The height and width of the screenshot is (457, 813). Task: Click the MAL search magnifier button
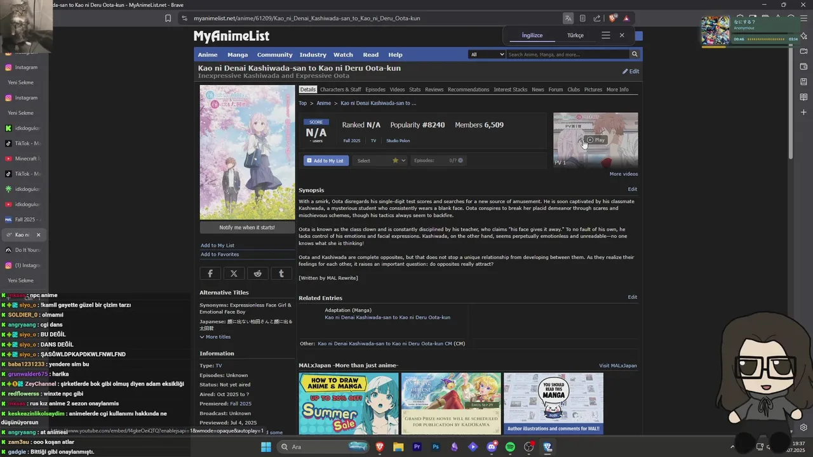click(634, 55)
